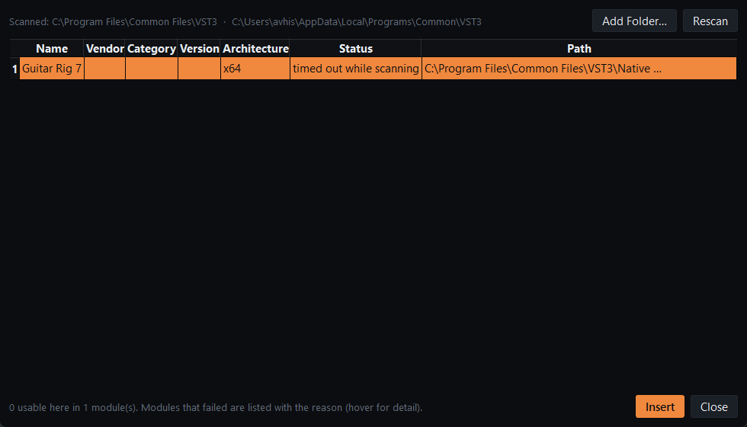Click the empty Category cell of Guitar Rig 7
747x427 pixels.
click(152, 69)
